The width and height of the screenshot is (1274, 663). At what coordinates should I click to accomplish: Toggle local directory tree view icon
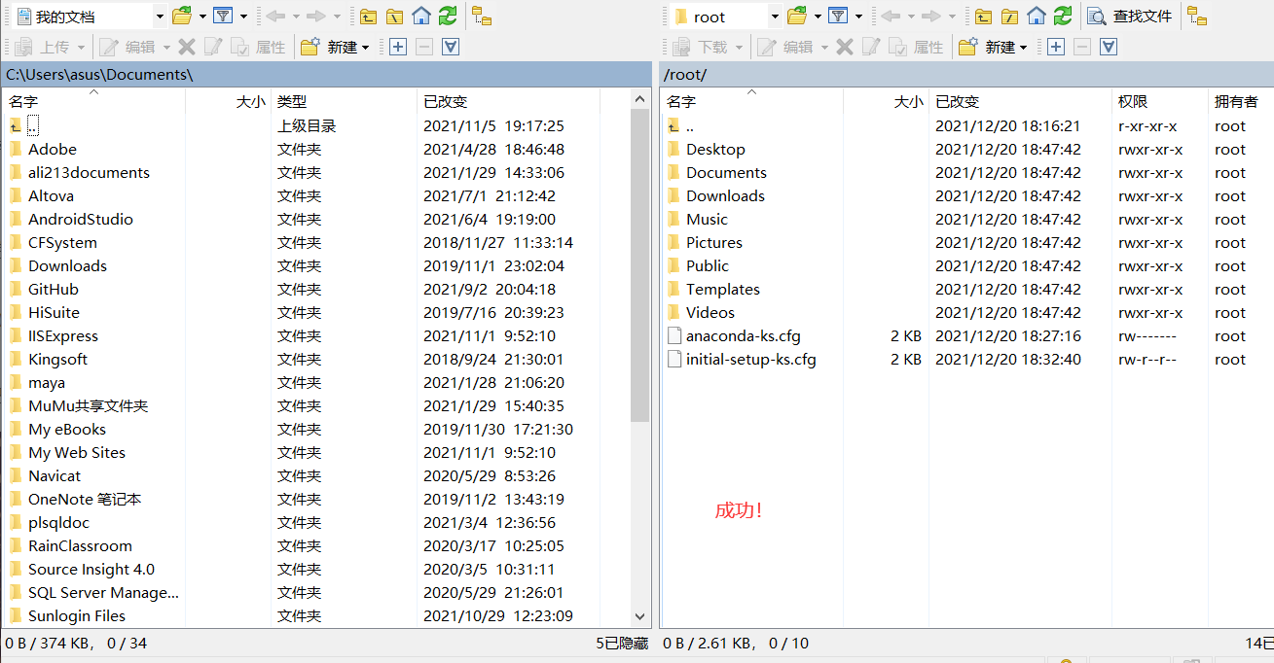tap(482, 16)
